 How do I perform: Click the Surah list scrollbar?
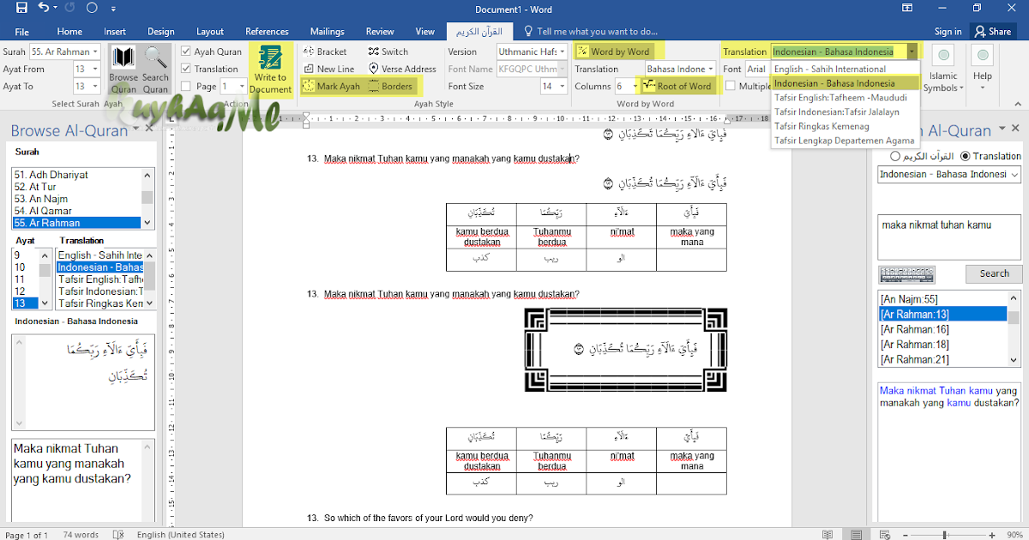click(147, 198)
